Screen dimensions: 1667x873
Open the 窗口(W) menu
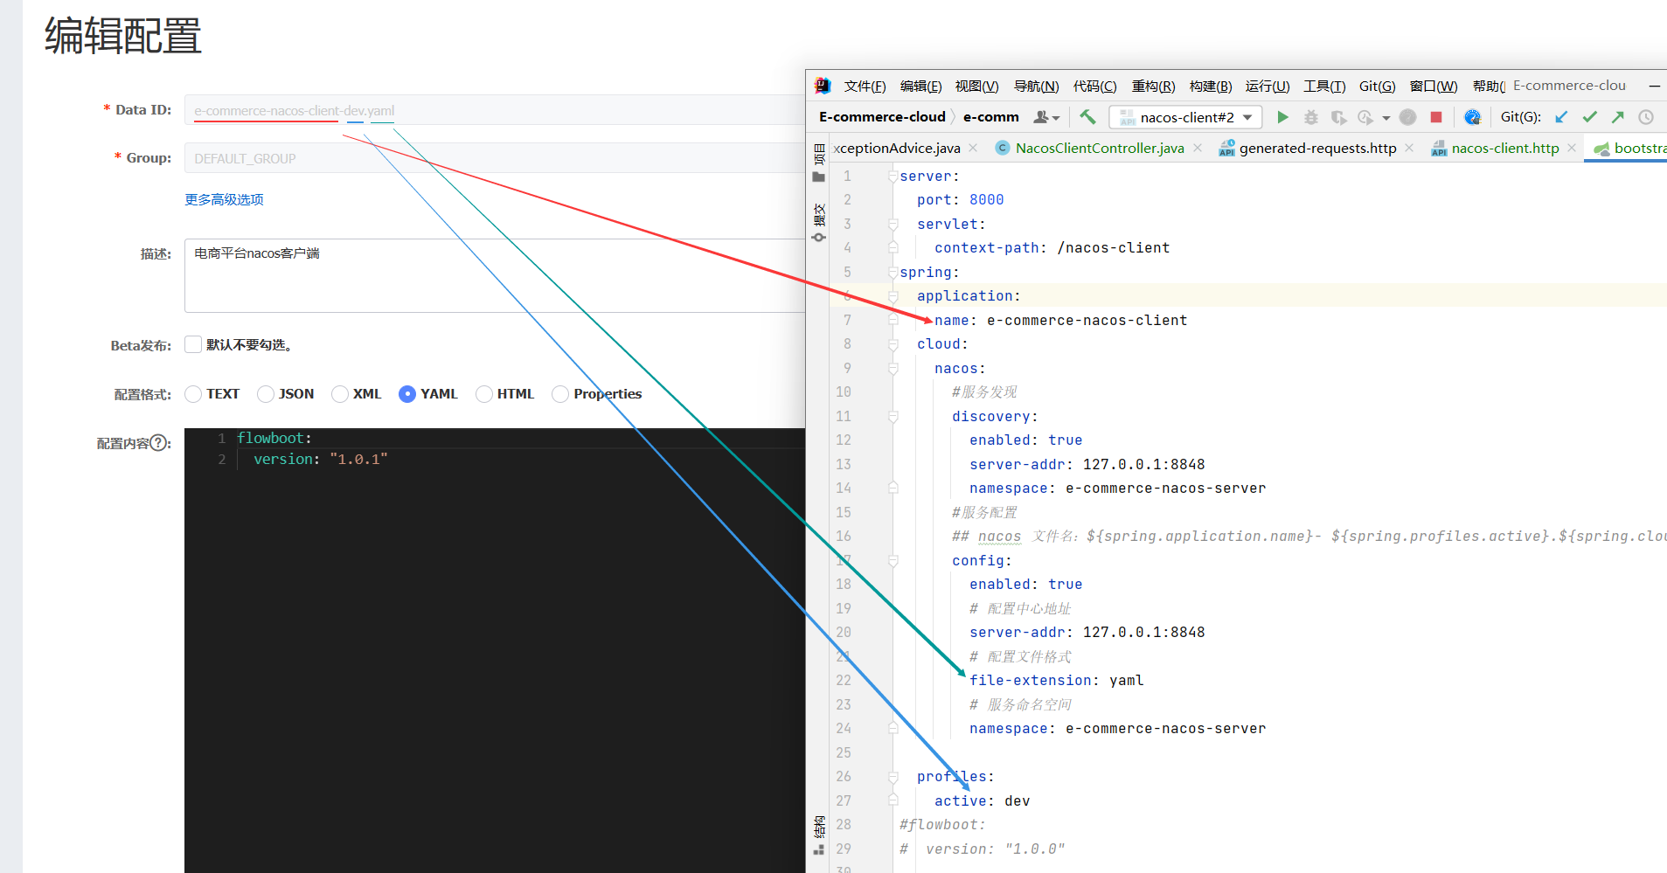coord(1434,86)
